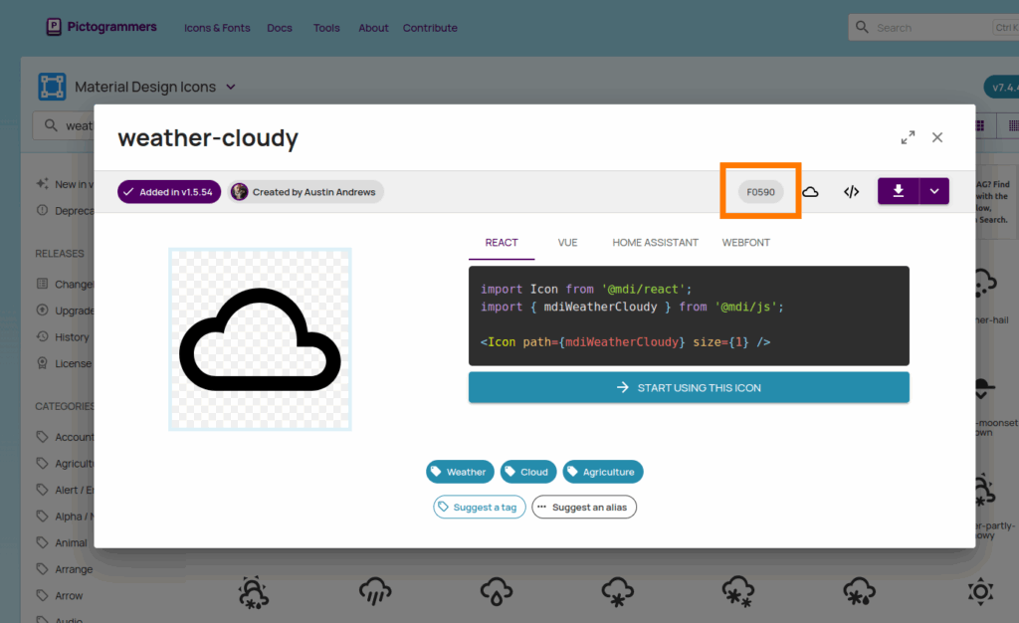Click the cloud glyph copy icon
The width and height of the screenshot is (1019, 623).
[x=810, y=191]
